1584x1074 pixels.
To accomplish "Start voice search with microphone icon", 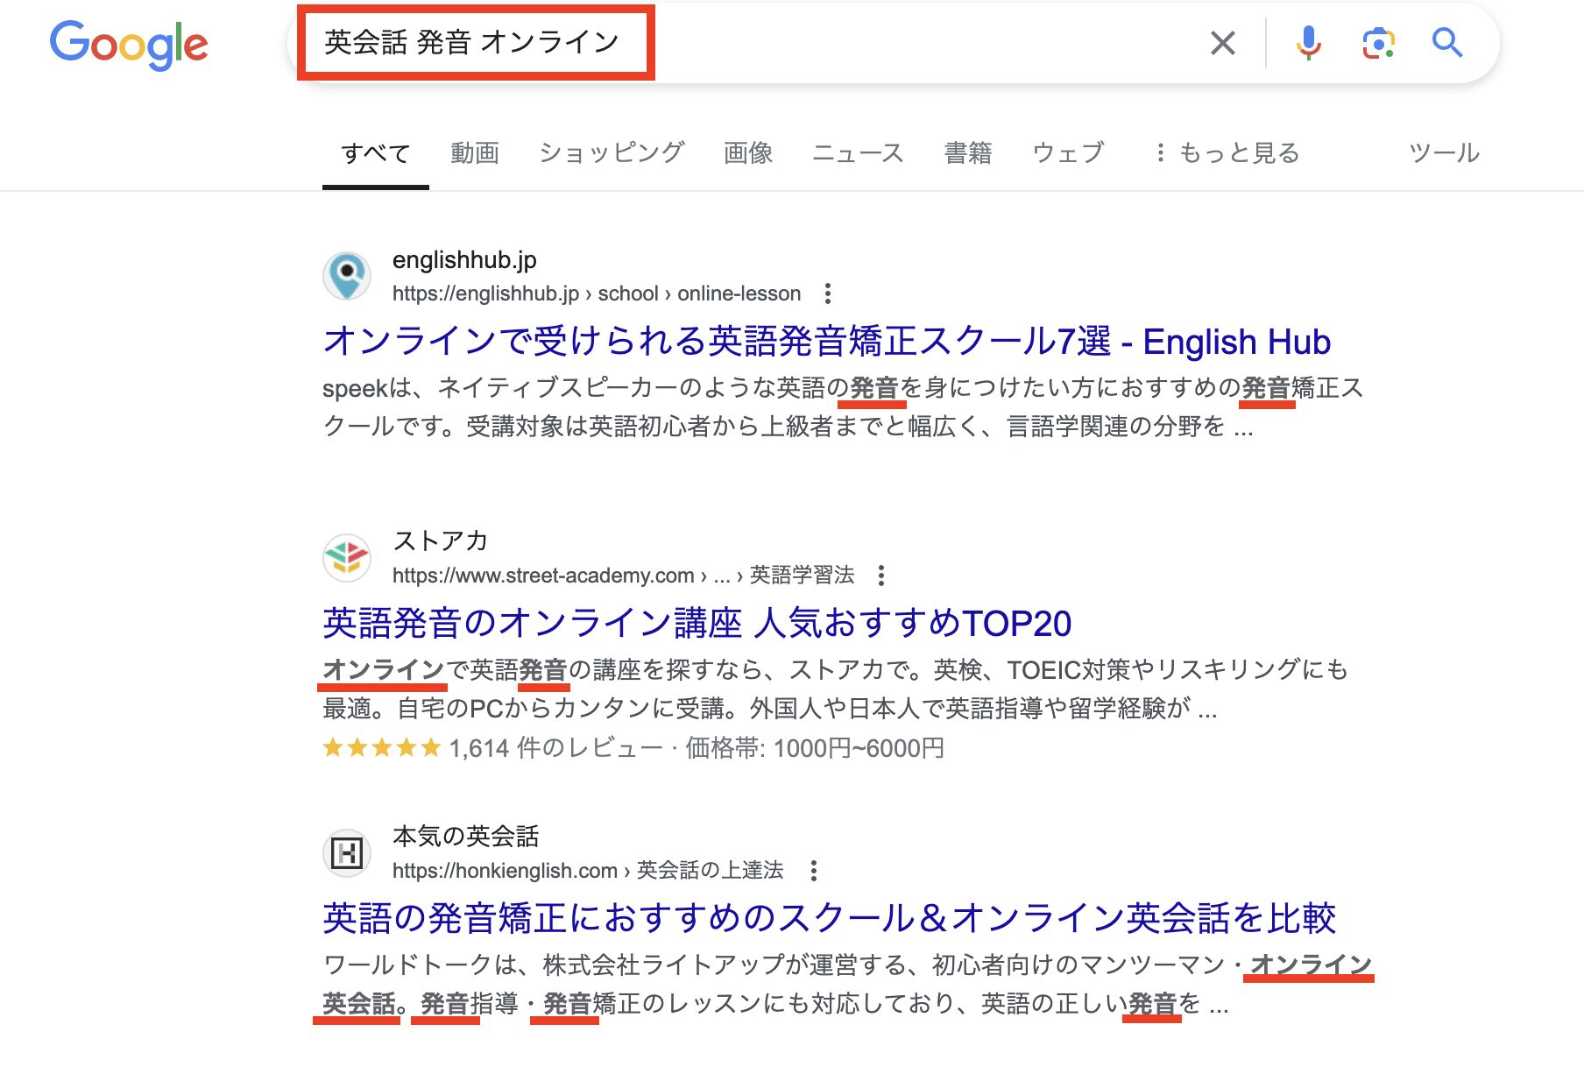I will (1308, 42).
